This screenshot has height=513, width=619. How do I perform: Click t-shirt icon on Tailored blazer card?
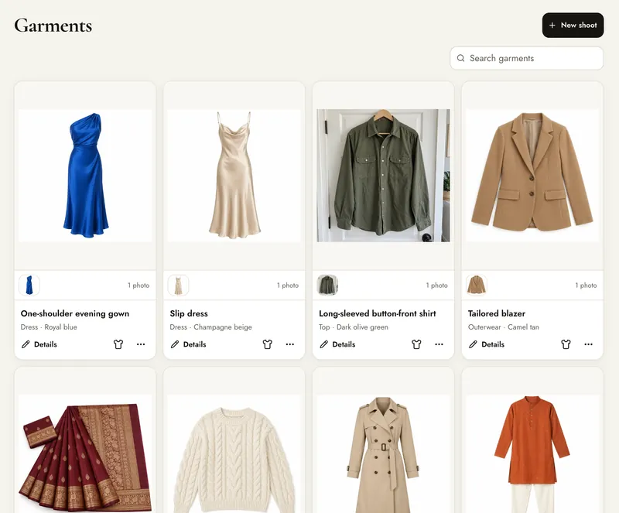tap(566, 344)
